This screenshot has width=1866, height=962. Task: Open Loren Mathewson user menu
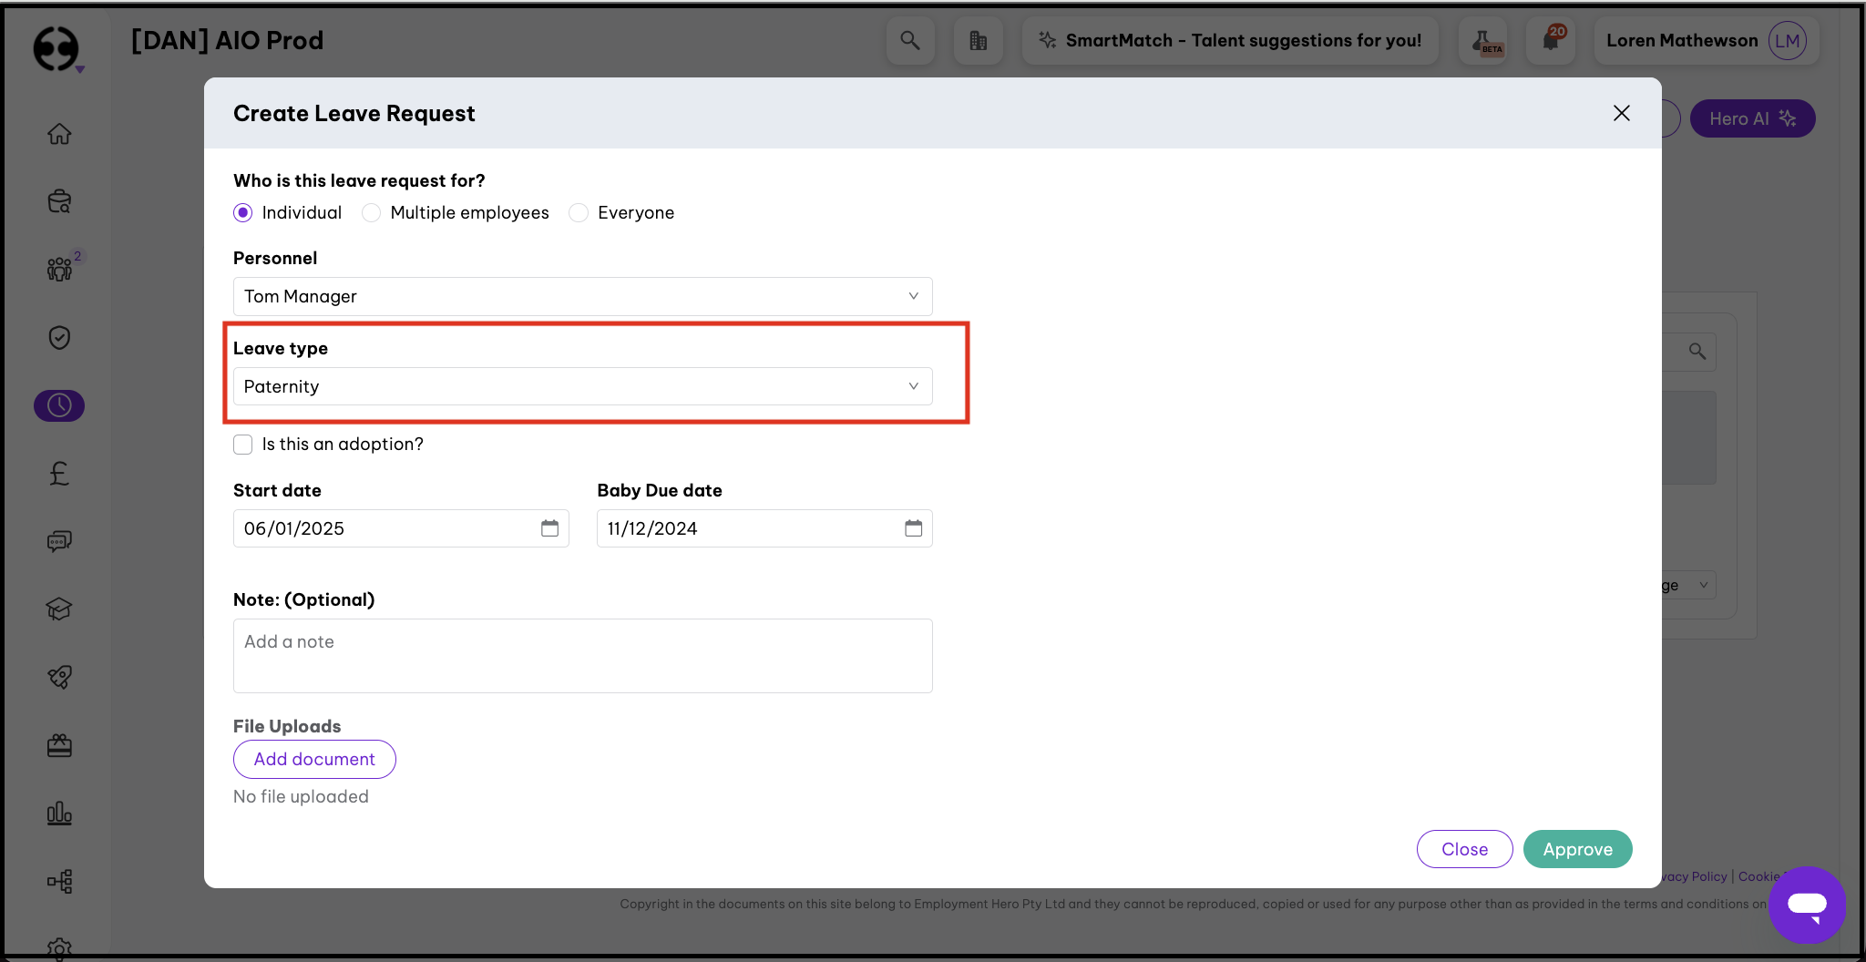point(1705,40)
